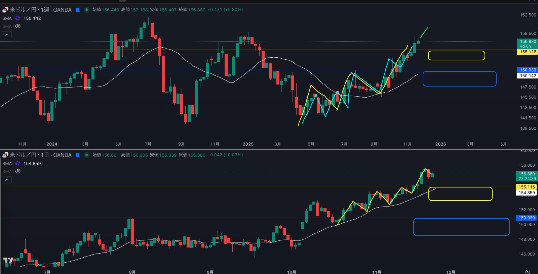Collapse the weekly chart indicator legend

click(7, 35)
